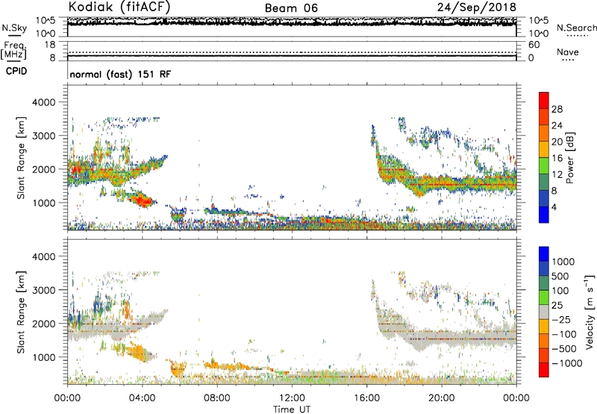Click "4000" on the velocity panel range axis
The height and width of the screenshot is (414, 597).
click(x=44, y=256)
